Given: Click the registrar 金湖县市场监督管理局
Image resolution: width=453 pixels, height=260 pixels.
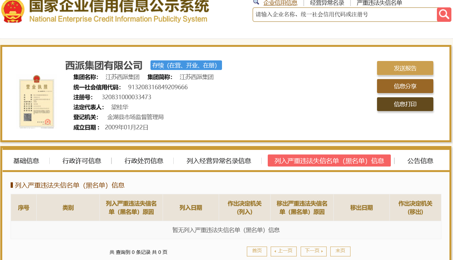Looking at the screenshot, I should [x=135, y=117].
